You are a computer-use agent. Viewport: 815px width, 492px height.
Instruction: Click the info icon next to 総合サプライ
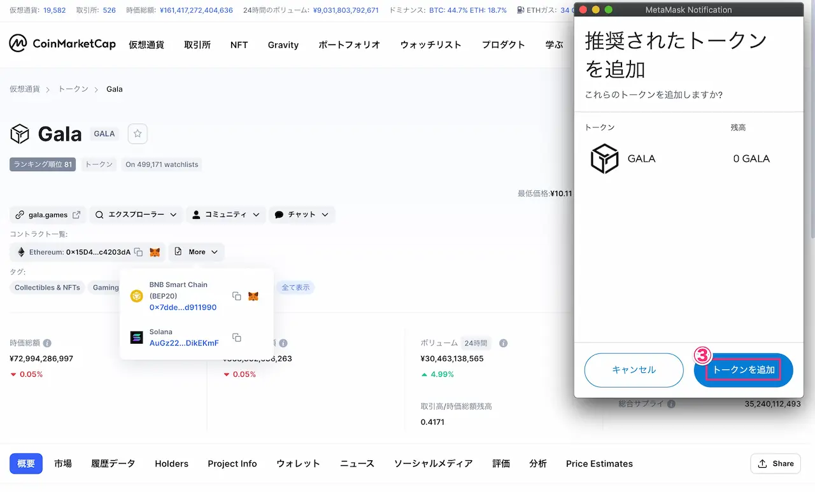tap(671, 404)
